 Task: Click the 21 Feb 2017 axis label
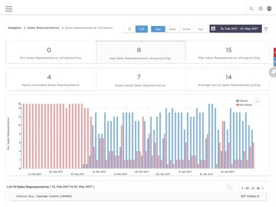[x=35, y=174]
